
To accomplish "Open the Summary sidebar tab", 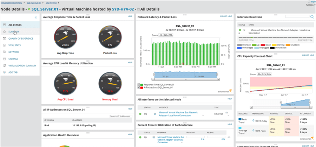I will pos(20,31).
